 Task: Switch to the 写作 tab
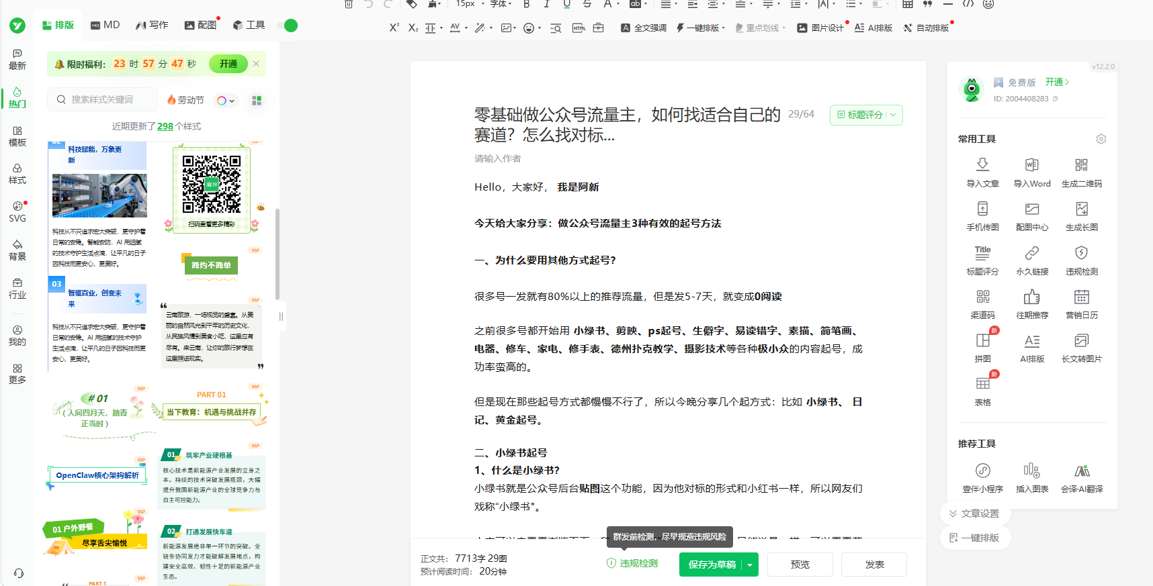tap(152, 25)
